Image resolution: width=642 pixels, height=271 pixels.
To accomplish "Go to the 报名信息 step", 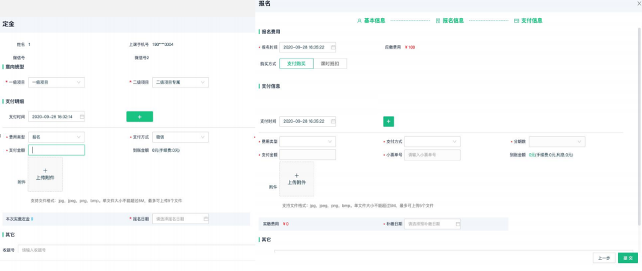I will pos(449,21).
